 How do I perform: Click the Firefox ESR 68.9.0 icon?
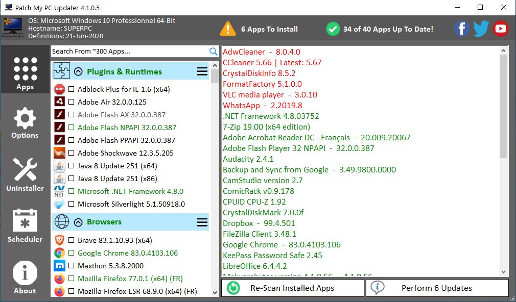(60, 291)
